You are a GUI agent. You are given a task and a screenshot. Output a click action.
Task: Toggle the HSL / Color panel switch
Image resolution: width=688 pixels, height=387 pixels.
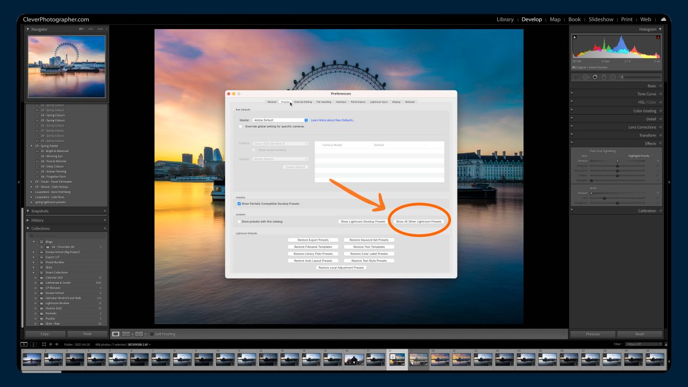point(572,102)
